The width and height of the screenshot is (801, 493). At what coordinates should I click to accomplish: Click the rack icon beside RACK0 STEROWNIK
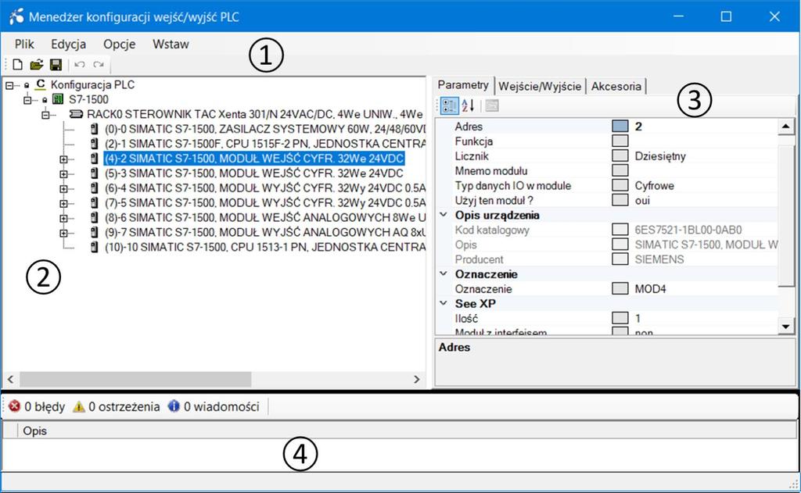pyautogui.click(x=76, y=114)
